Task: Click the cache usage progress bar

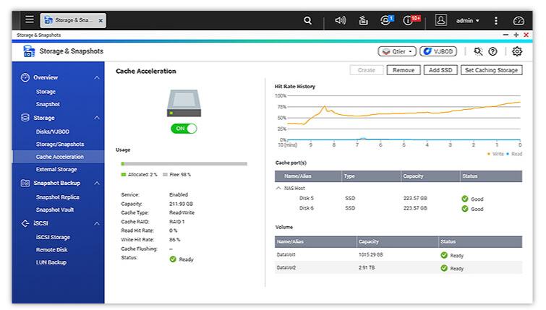Action: (x=184, y=163)
